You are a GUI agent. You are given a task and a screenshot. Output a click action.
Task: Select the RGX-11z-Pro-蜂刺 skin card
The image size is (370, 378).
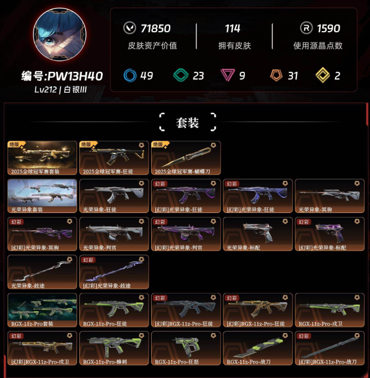114,348
